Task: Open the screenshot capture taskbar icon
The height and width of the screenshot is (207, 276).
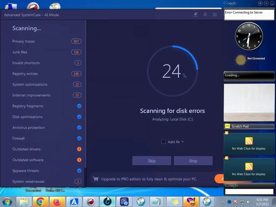Action: [124, 202]
